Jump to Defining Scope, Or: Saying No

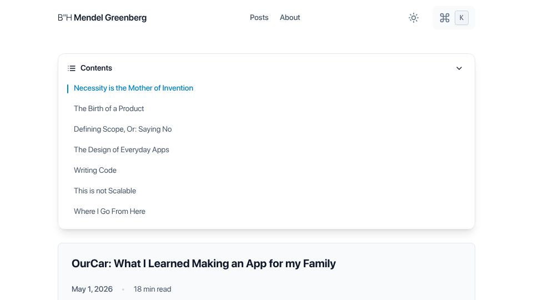(x=123, y=129)
